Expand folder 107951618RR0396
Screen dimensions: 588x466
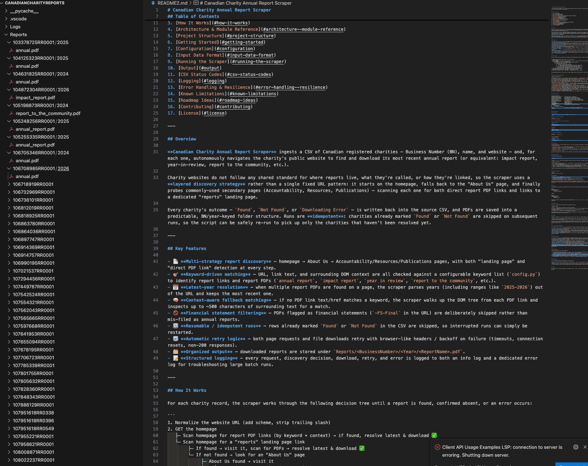pos(9,421)
